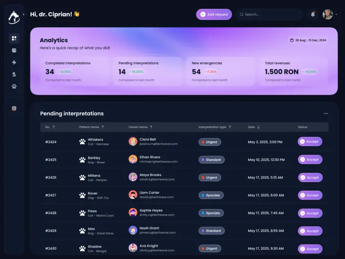Open the 28 Aug - 15 Dec date range picker

pyautogui.click(x=308, y=40)
